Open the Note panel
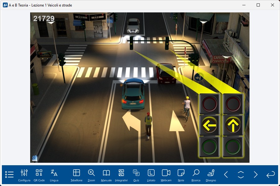Image resolution: width=280 pixels, height=186 pixels. [181, 175]
